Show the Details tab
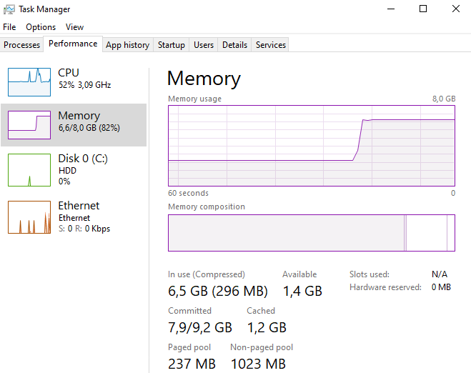Screen dimensions: 471x373 pyautogui.click(x=234, y=45)
